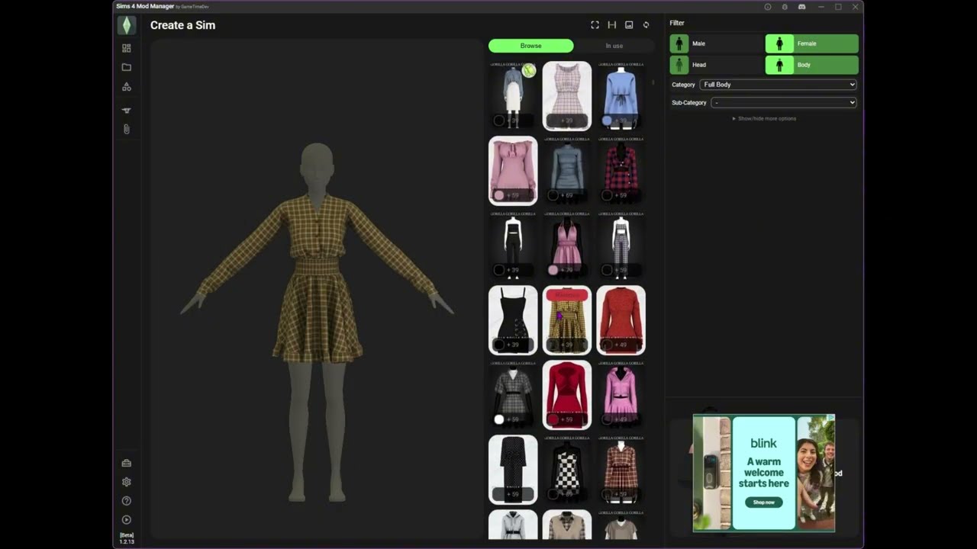
Task: Open the dashboard grid icon in sidebar
Action: pos(127,48)
